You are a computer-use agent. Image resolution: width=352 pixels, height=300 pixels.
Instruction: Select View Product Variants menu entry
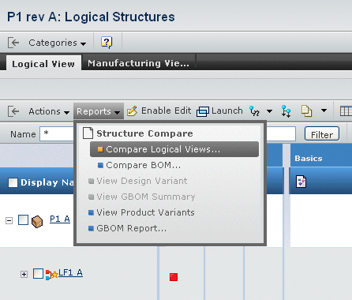141,212
